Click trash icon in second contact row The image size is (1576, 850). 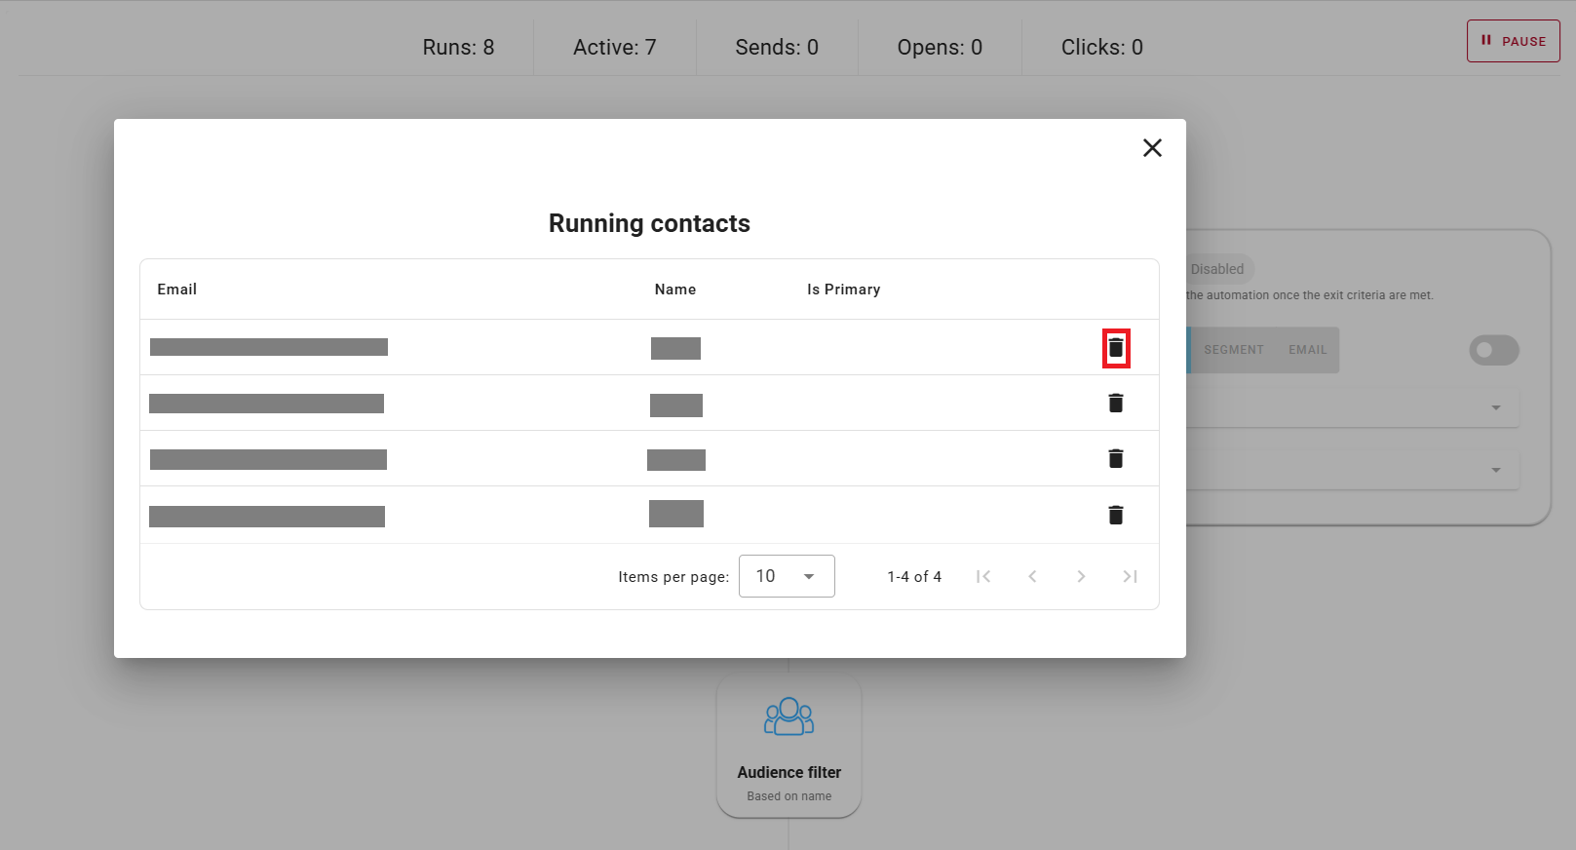1116,404
